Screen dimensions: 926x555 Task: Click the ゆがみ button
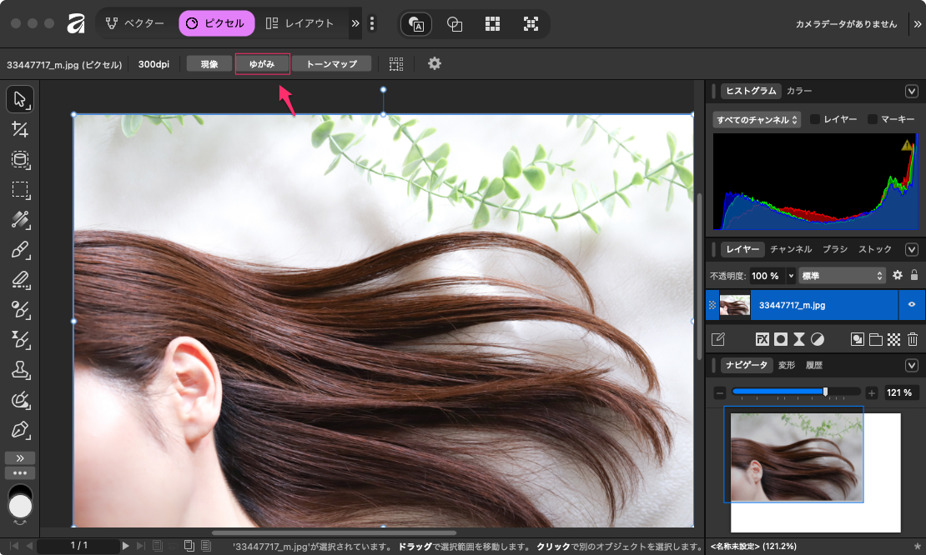point(262,64)
